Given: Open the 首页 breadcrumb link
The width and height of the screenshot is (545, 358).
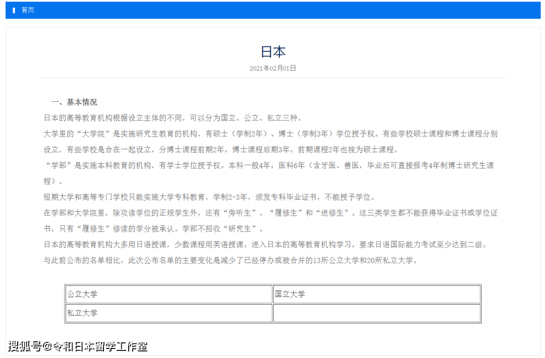Looking at the screenshot, I should point(28,10).
